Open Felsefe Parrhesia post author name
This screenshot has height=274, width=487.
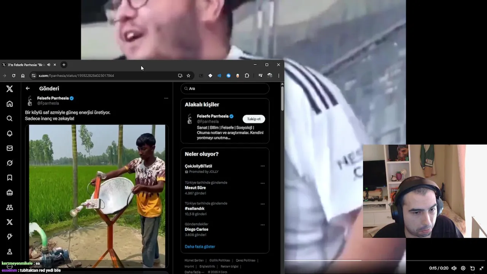pyautogui.click(x=53, y=98)
